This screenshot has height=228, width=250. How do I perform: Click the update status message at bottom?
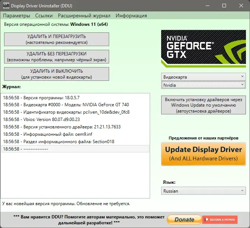66,204
